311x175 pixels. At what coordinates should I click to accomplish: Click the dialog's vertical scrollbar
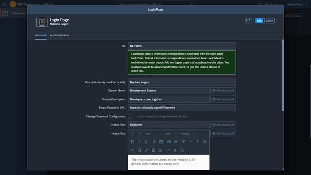click(283, 75)
